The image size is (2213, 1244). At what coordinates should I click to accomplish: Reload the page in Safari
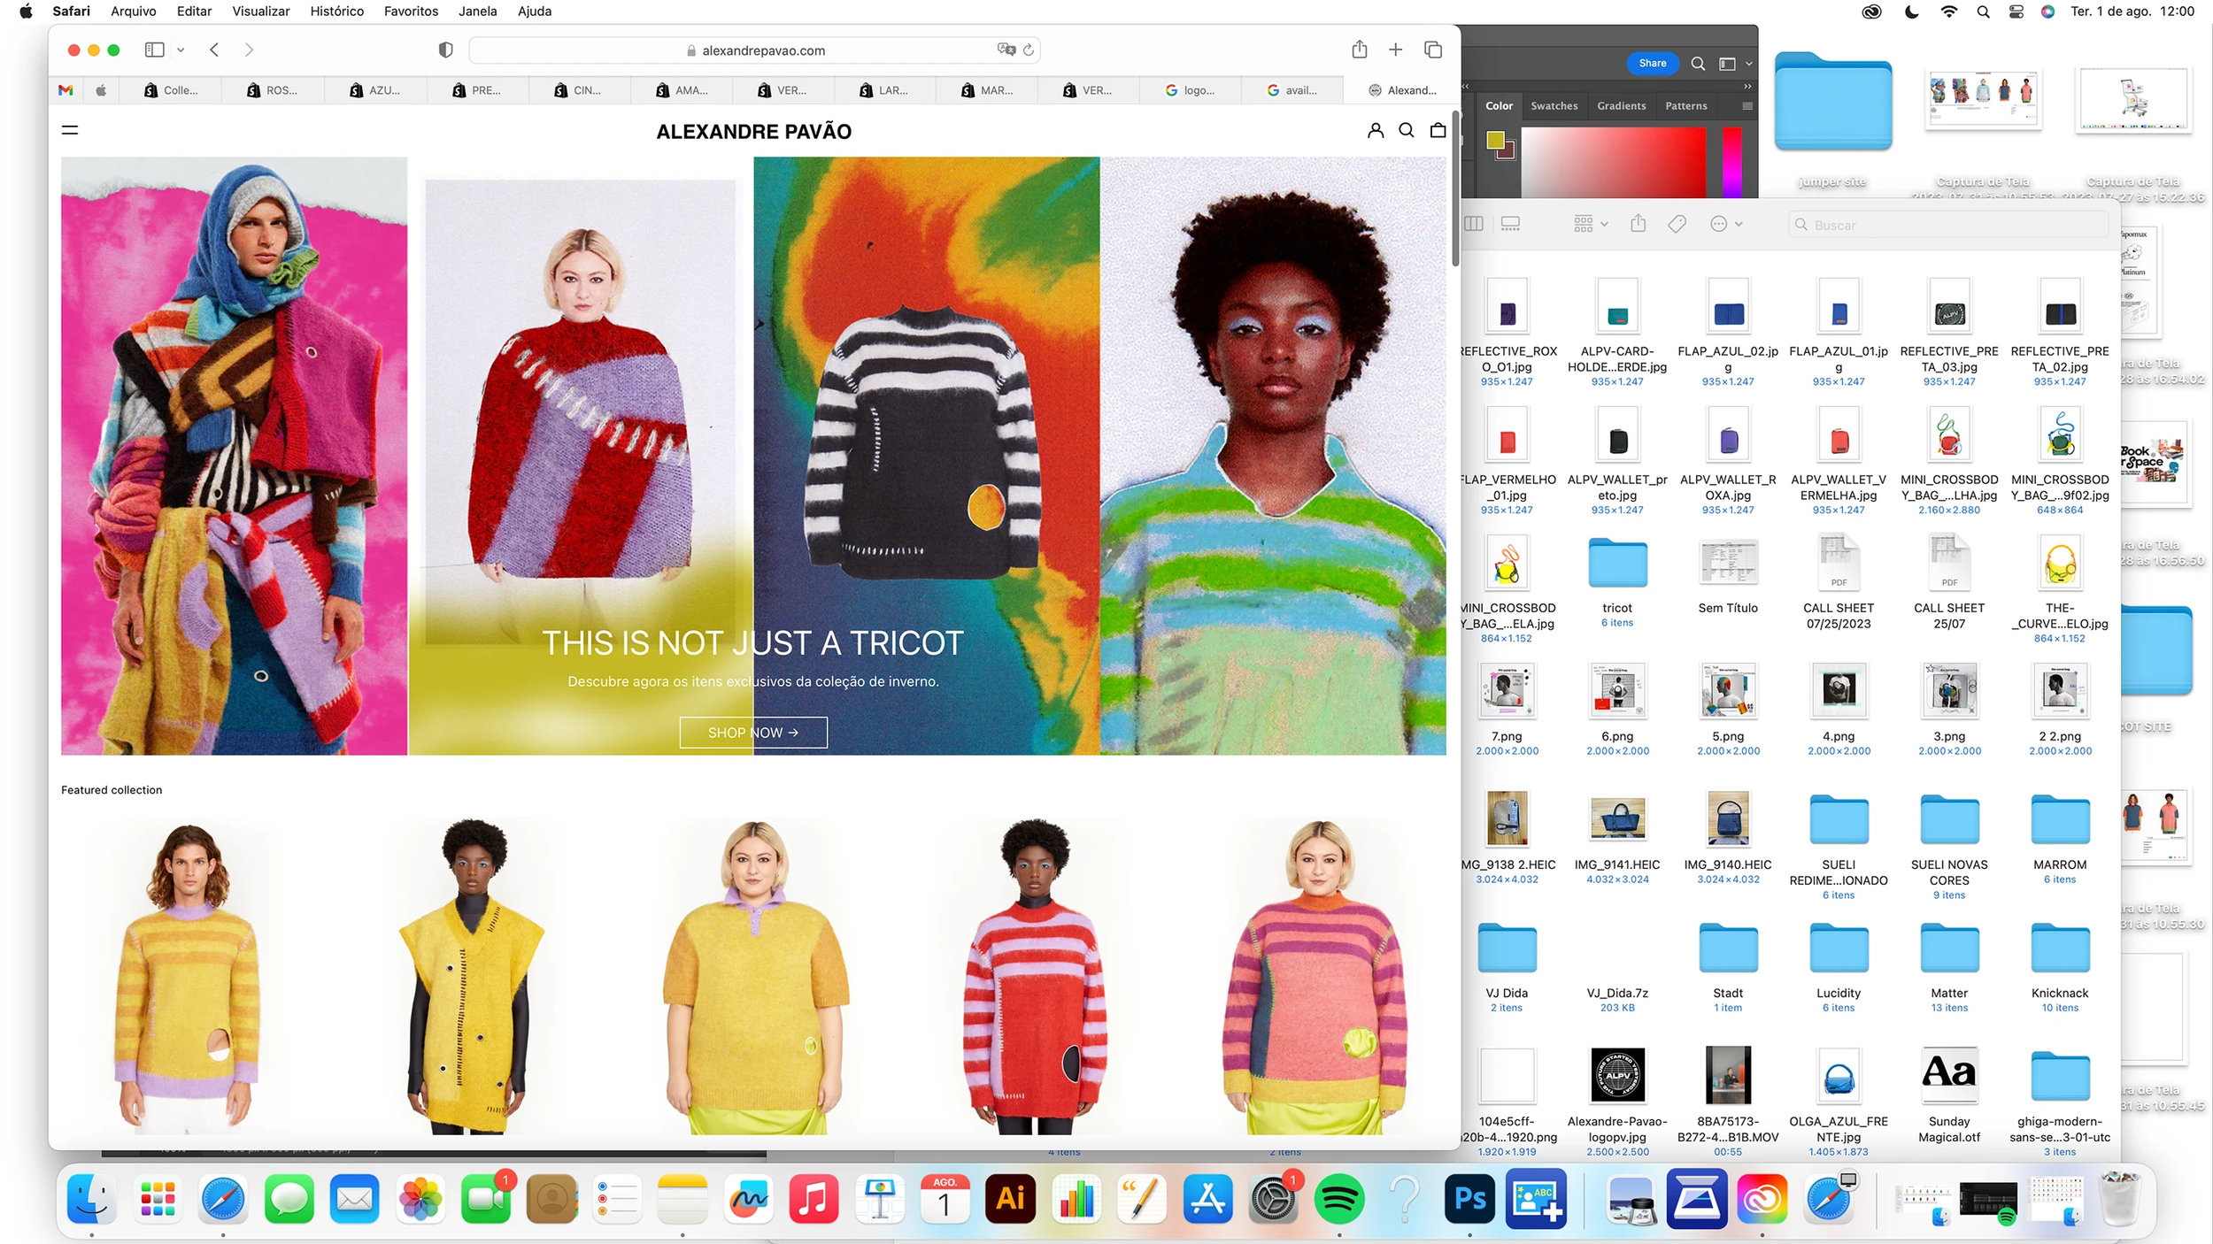(x=1029, y=50)
